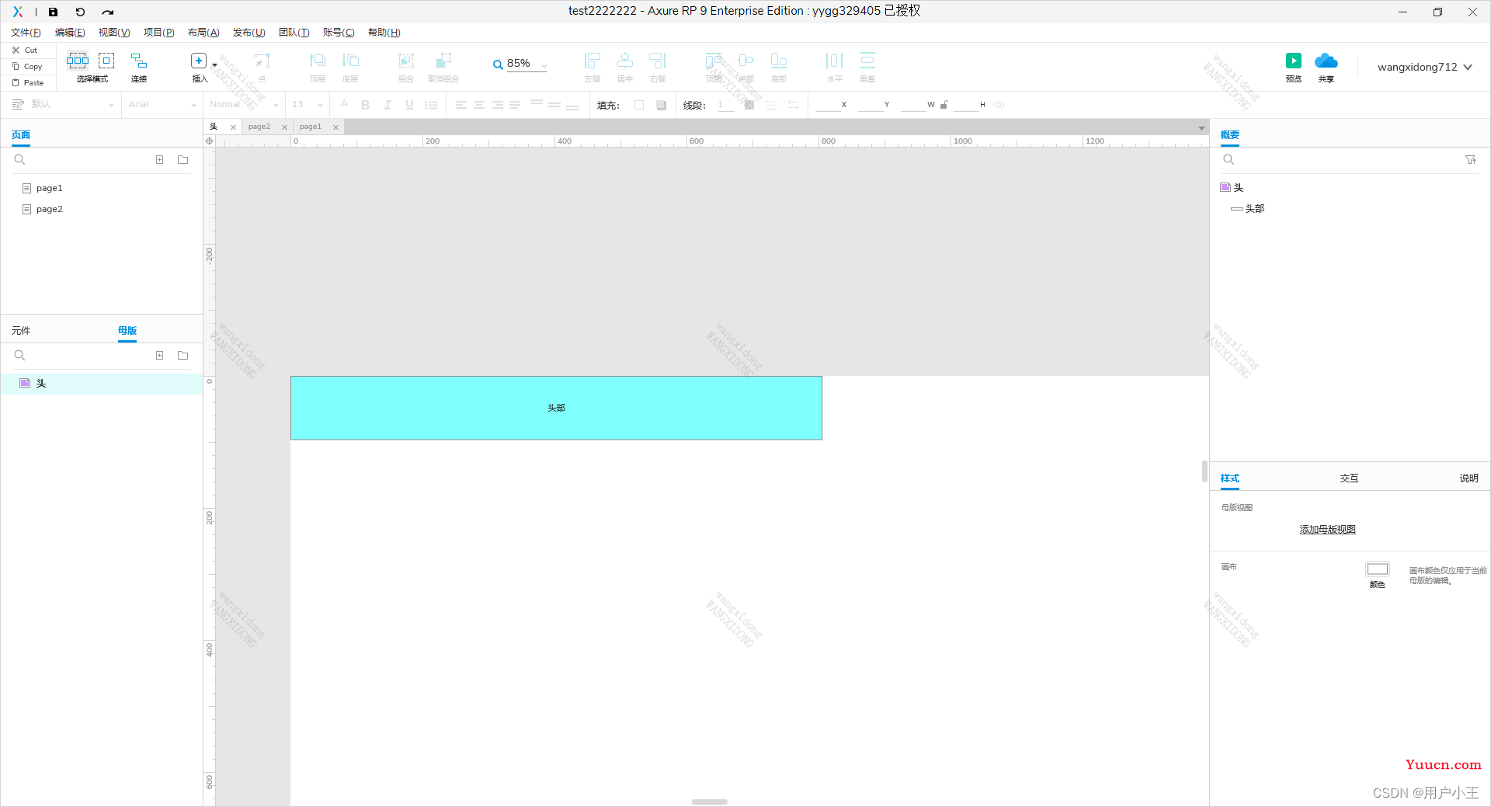
Task: Open the 视图(V) menu
Action: coord(114,33)
